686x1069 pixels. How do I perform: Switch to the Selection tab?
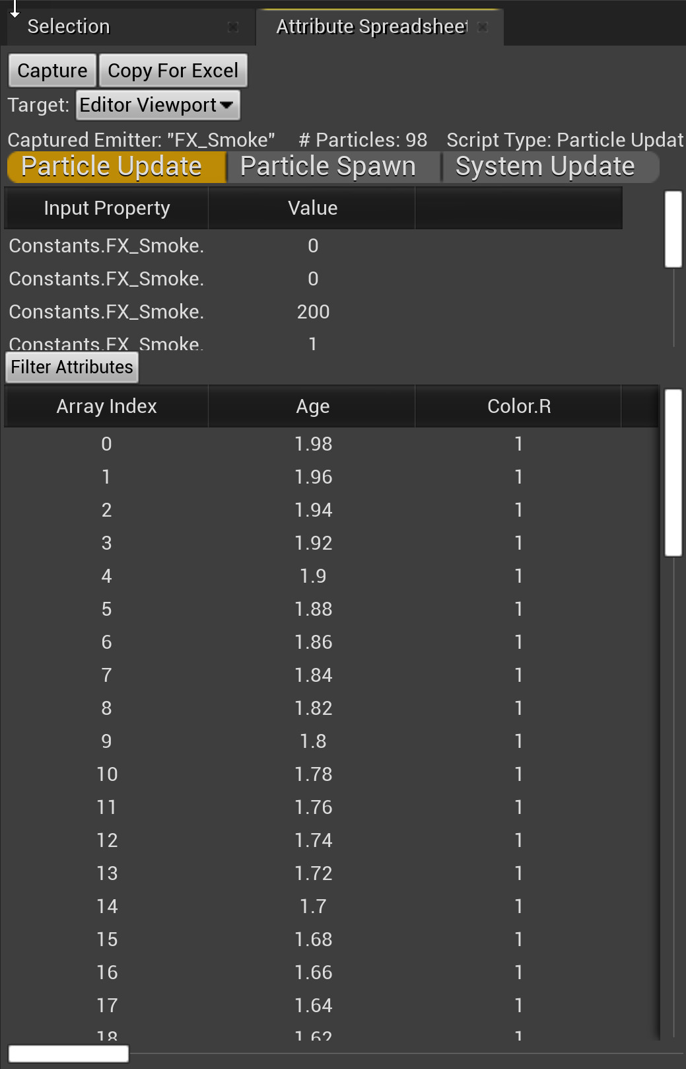tap(69, 27)
